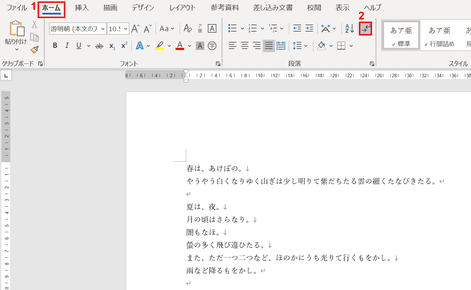Toggle show/hide editing marks
Screen dimensions: 471x290
(x=365, y=29)
